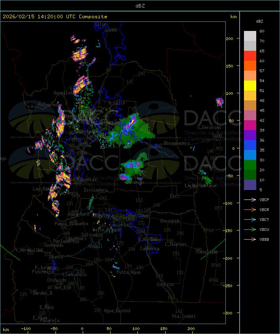Click the Uspallata place label

click(x=64, y=93)
